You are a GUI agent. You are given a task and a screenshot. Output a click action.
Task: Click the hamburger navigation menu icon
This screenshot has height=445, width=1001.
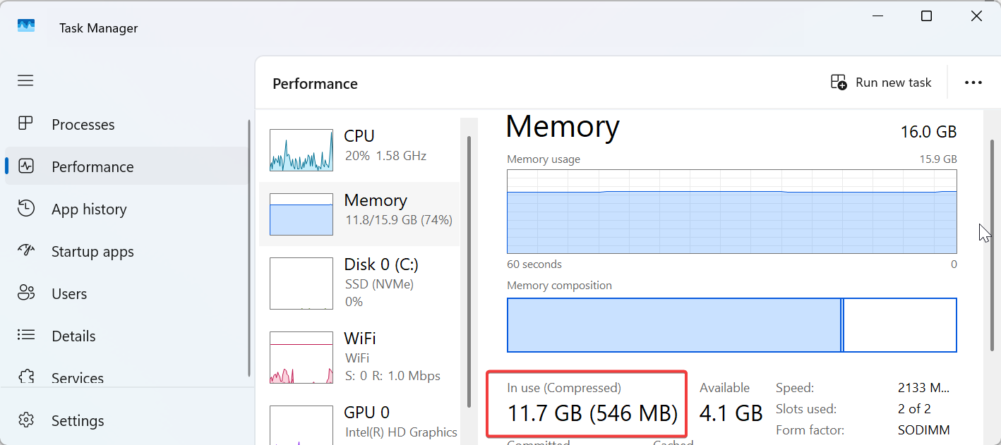pos(25,80)
